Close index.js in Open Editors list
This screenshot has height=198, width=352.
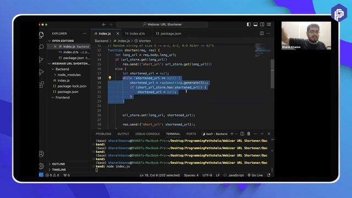(55, 46)
